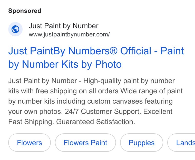The image size is (195, 160).
Task: Click "custom canvases featuring" in the description
Action: (130, 101)
